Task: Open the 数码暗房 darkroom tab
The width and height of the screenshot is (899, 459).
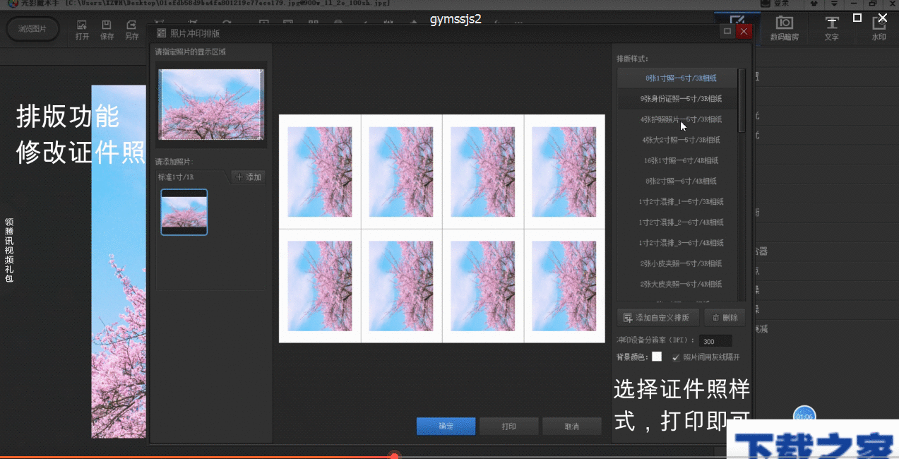Action: [784, 28]
